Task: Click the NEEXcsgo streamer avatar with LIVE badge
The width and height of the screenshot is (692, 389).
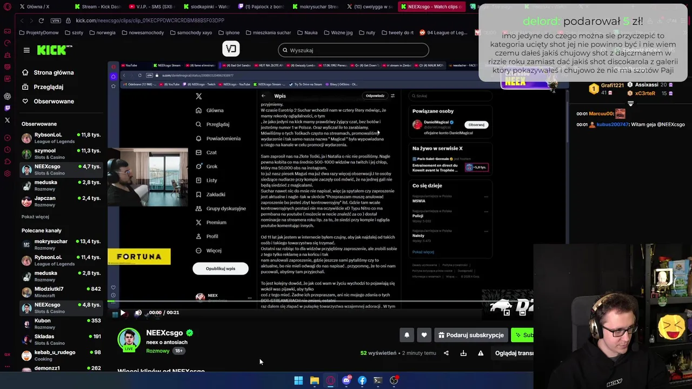Action: [129, 340]
